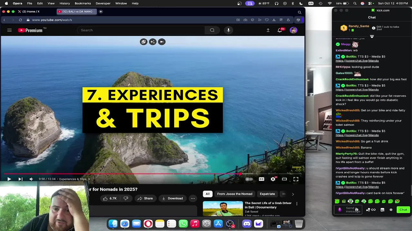412x231 pixels.
Task: Open Opera tab search magnifier
Action: click(300, 12)
